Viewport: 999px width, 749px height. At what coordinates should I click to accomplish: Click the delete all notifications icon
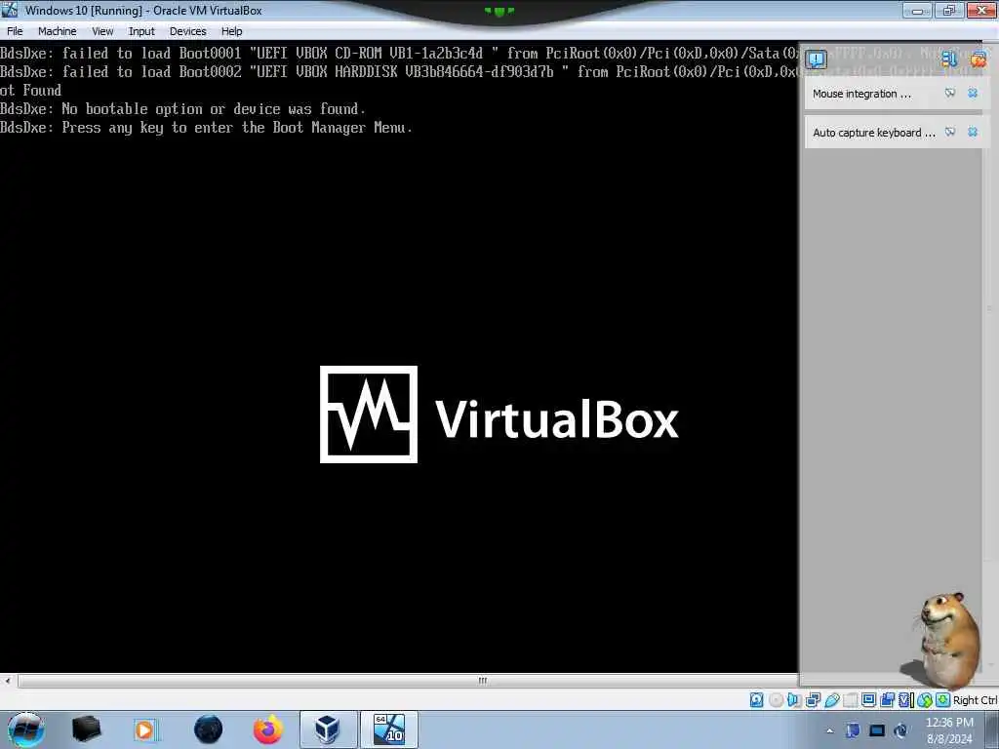(x=978, y=59)
